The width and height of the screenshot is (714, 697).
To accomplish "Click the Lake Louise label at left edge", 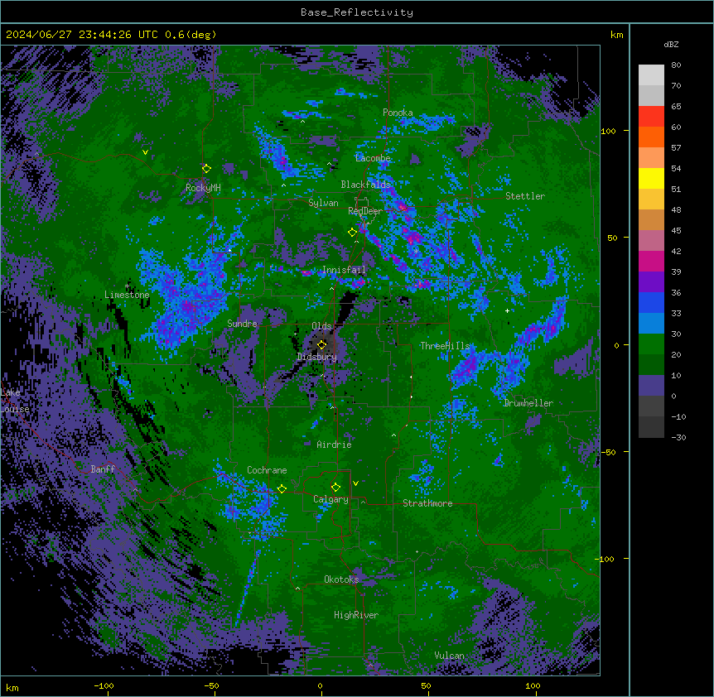I will [x=15, y=401].
